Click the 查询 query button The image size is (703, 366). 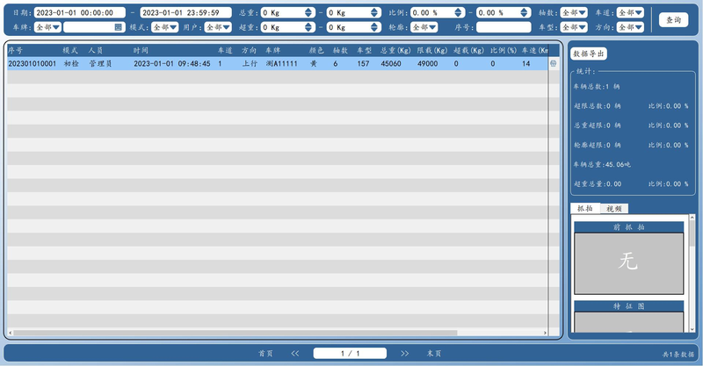tap(673, 19)
